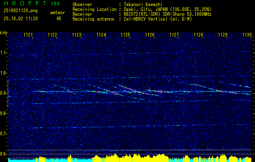Click the version number 1.0.0
This screenshot has width=255, height=162.
click(55, 4)
